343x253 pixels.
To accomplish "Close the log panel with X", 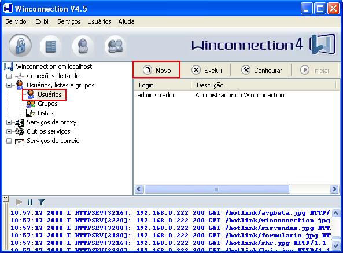I will [6, 199].
